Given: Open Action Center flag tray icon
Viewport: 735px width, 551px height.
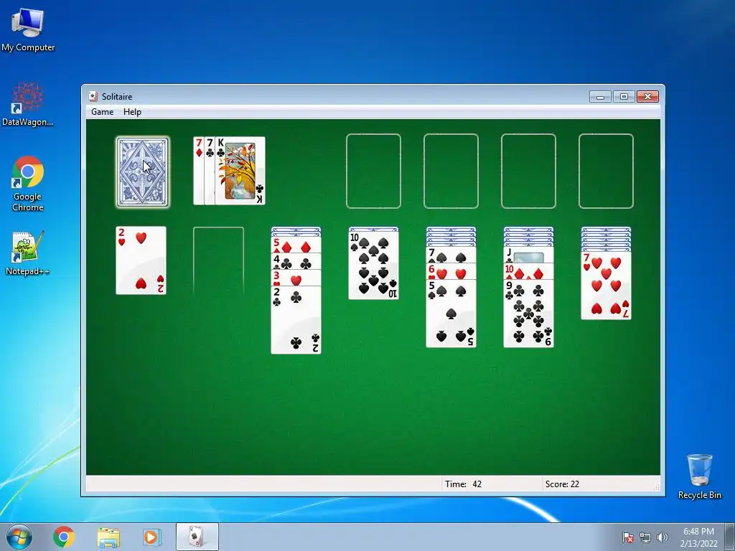Looking at the screenshot, I should [x=628, y=537].
